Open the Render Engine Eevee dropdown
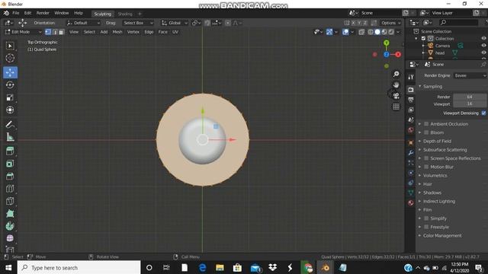Screen dimensions: 488x274 tap(470, 75)
